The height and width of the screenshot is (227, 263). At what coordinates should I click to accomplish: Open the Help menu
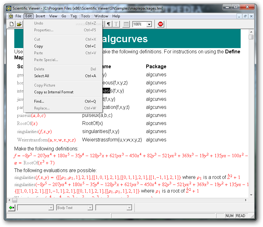click(116, 16)
